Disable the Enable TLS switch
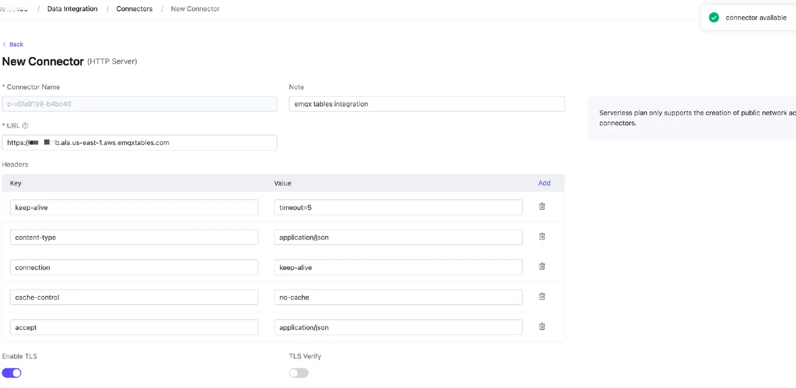The image size is (796, 388). 12,373
